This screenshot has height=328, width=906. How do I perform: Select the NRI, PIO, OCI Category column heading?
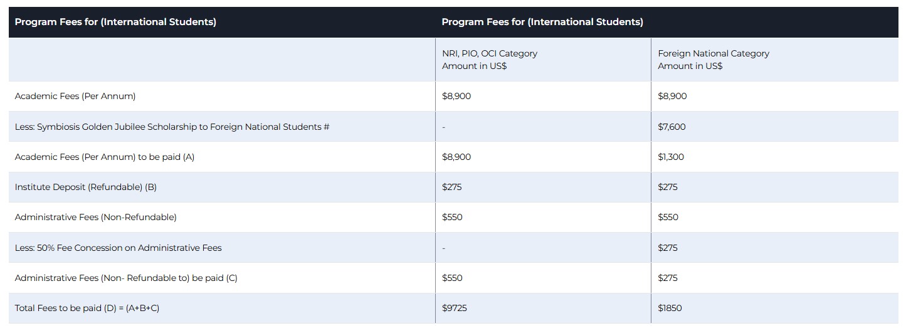(x=489, y=60)
